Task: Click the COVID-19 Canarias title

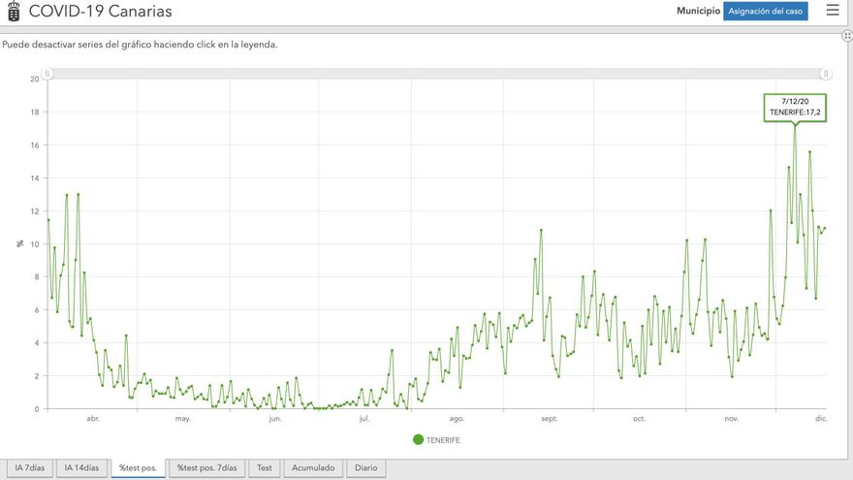Action: pos(100,12)
